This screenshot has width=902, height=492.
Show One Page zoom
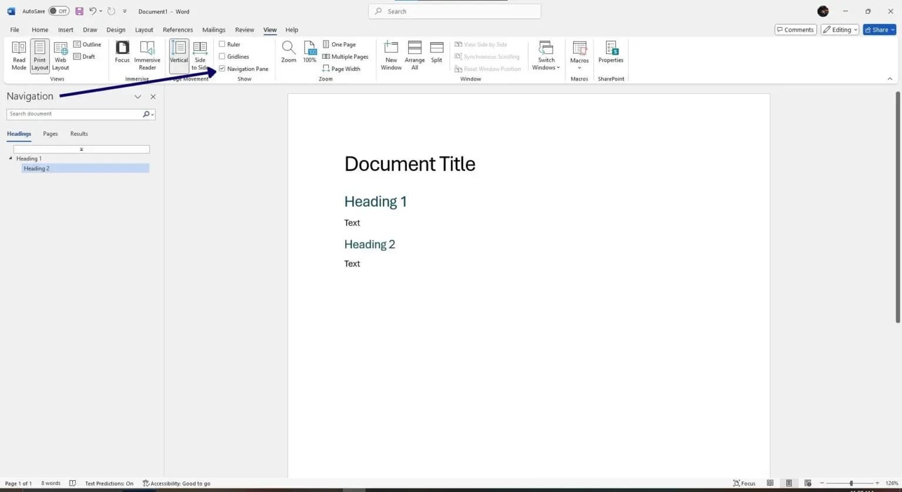339,45
